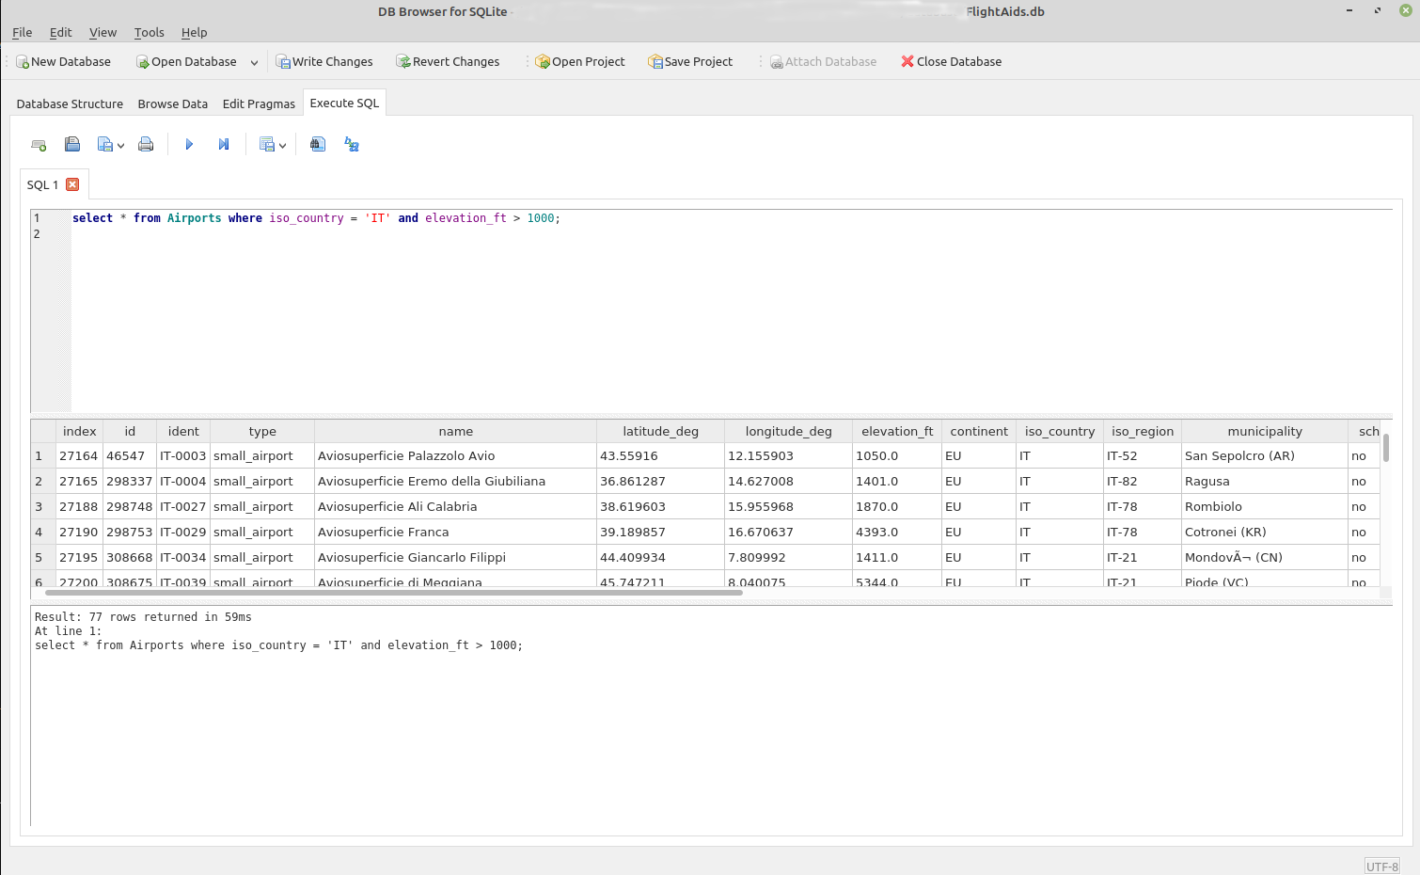Go to the Database Structure tab
The width and height of the screenshot is (1420, 875).
[x=70, y=103]
